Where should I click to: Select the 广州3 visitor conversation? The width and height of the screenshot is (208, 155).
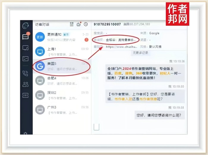point(62,110)
